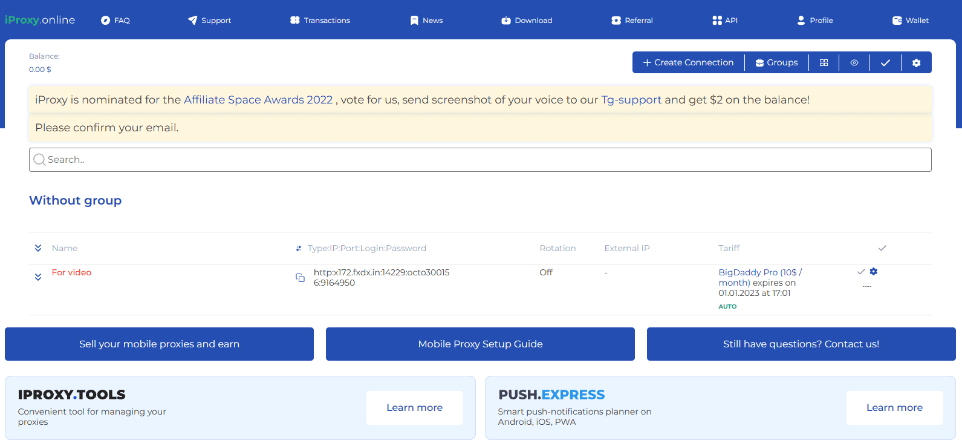The width and height of the screenshot is (962, 446).
Task: Toggle the eye visibility icon in toolbar
Action: [854, 63]
